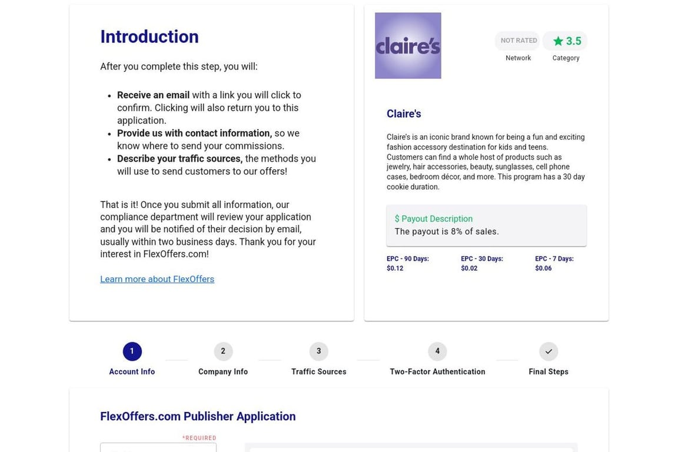Click the Category label under the rating
This screenshot has height=452, width=678.
(x=566, y=58)
